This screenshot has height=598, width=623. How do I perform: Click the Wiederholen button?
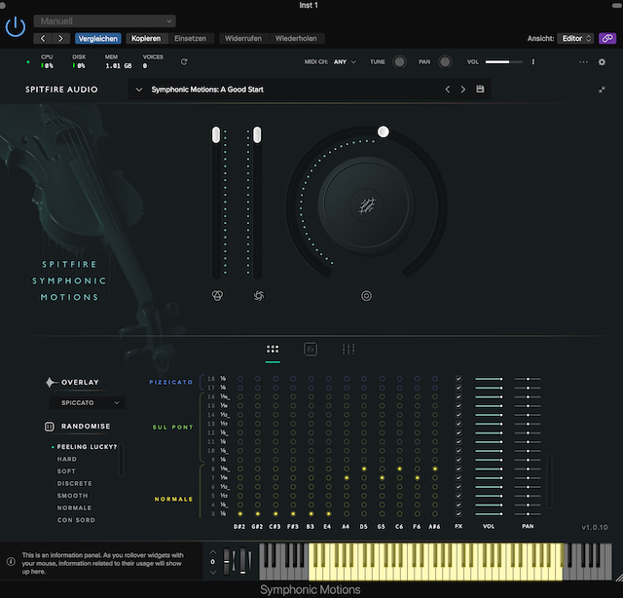point(296,39)
